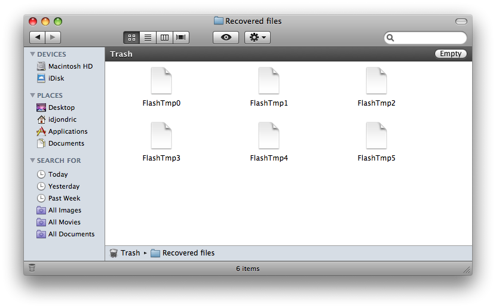Open Quick Look with the eye button
The image size is (496, 308).
226,38
